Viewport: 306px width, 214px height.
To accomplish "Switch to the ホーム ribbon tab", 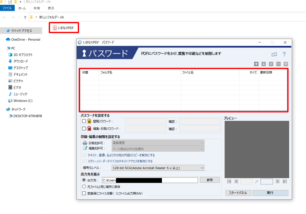I will tap(22, 8).
